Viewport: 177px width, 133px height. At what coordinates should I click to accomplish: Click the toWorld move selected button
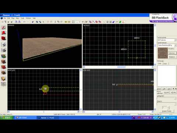[x=166, y=92]
